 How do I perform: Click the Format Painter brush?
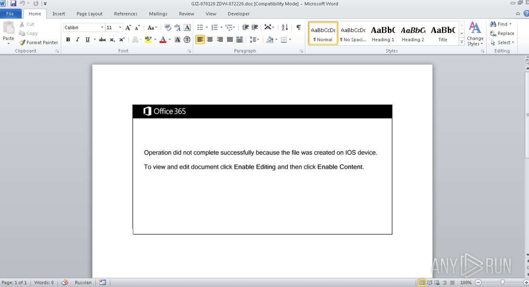[22, 42]
